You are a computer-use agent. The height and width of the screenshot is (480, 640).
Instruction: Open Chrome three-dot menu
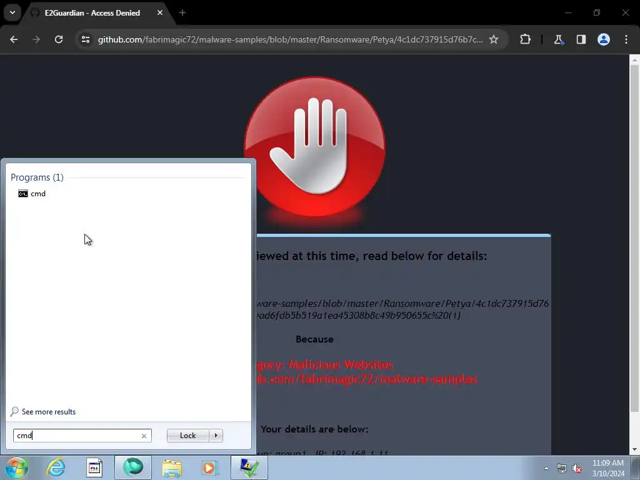tap(626, 39)
